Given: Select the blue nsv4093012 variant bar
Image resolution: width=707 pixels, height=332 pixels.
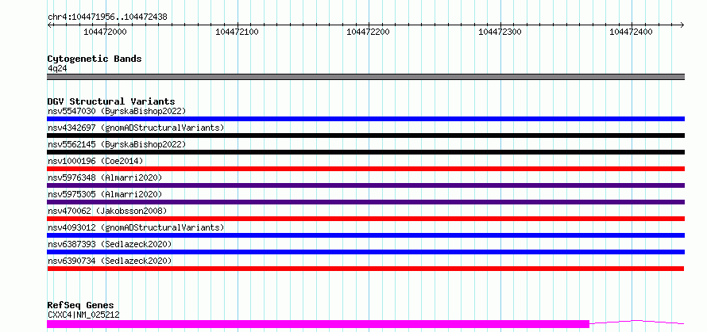Looking at the screenshot, I should [365, 235].
